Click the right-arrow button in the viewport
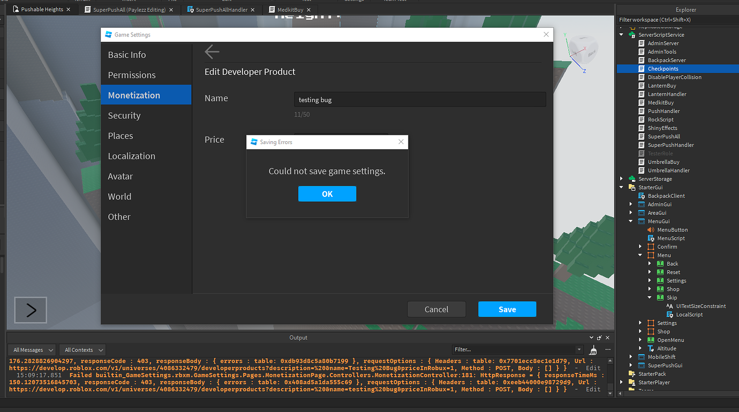This screenshot has height=412, width=739. pyautogui.click(x=31, y=310)
